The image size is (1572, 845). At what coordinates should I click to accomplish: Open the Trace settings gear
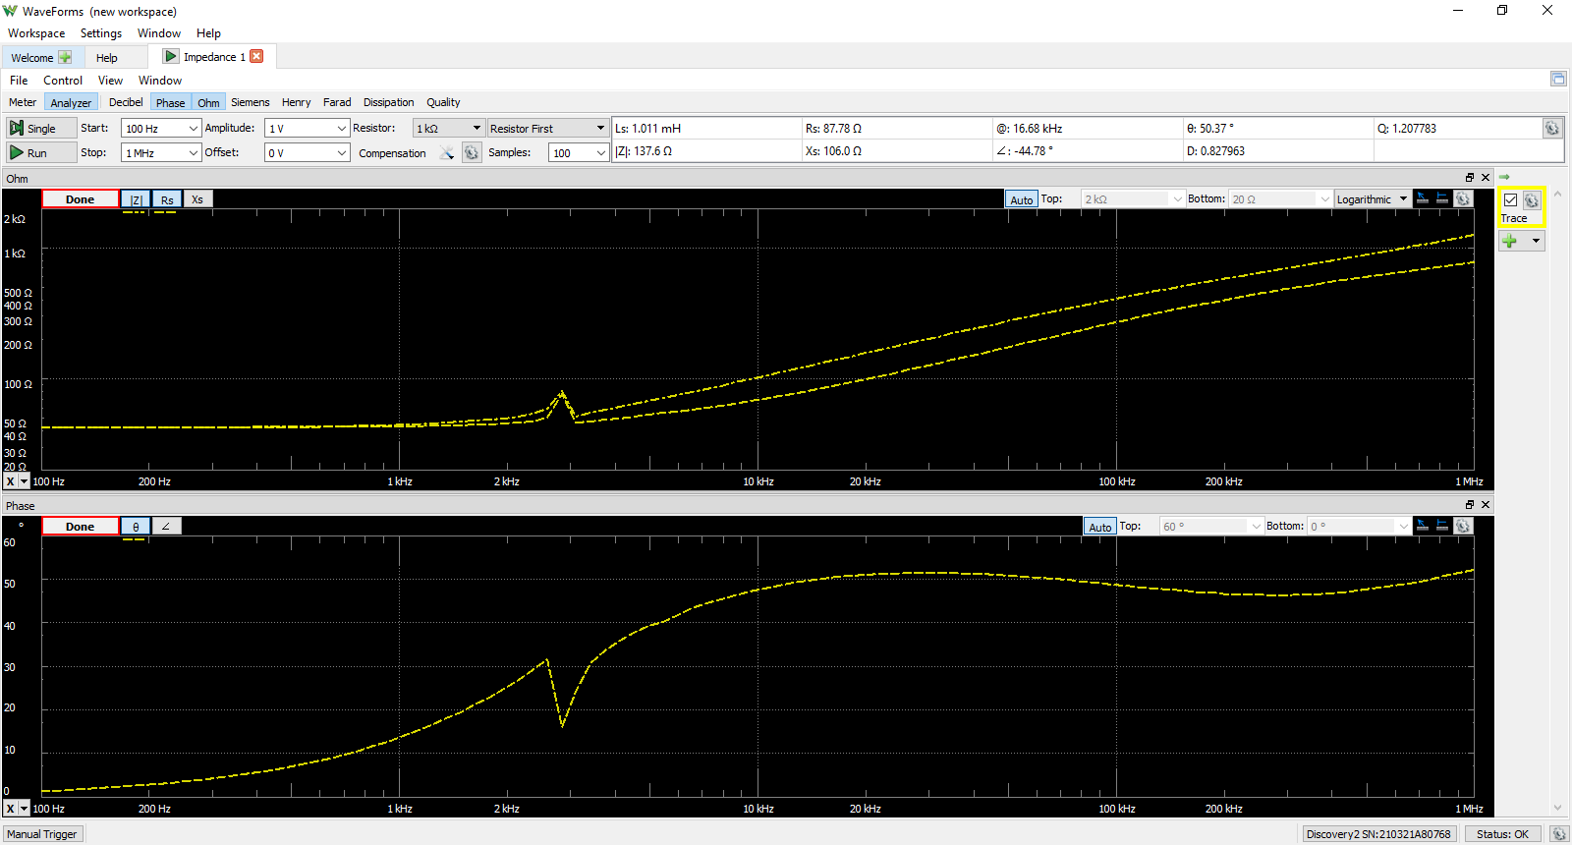pos(1532,200)
